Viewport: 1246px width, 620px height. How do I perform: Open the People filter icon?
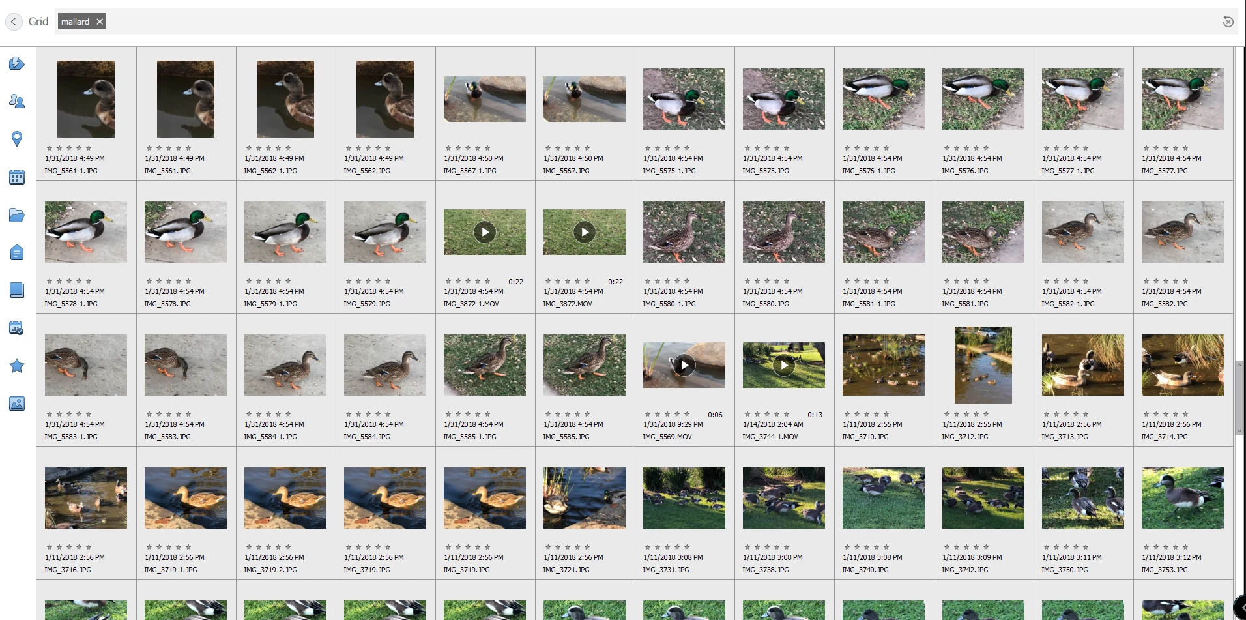pyautogui.click(x=17, y=101)
